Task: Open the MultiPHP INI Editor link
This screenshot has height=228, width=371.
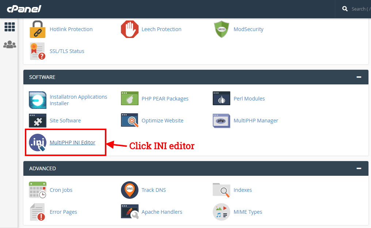Action: (x=72, y=142)
